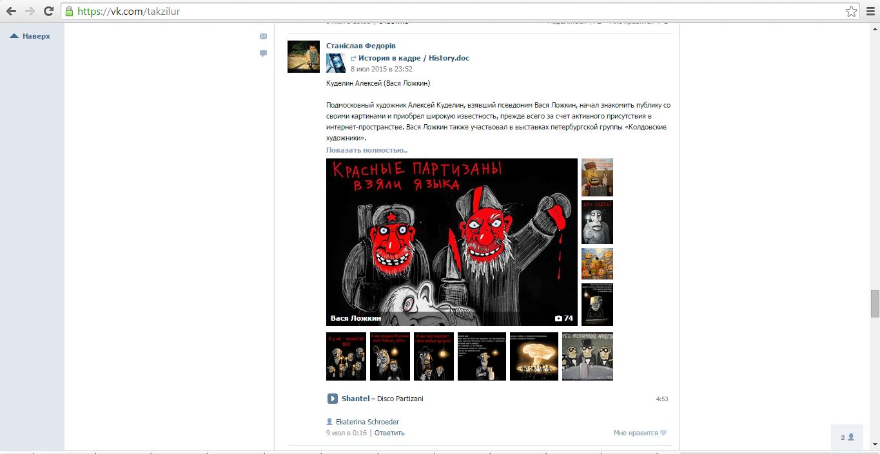The width and height of the screenshot is (880, 454).
Task: Reload the page with the refresh icon
Action: (x=48, y=11)
